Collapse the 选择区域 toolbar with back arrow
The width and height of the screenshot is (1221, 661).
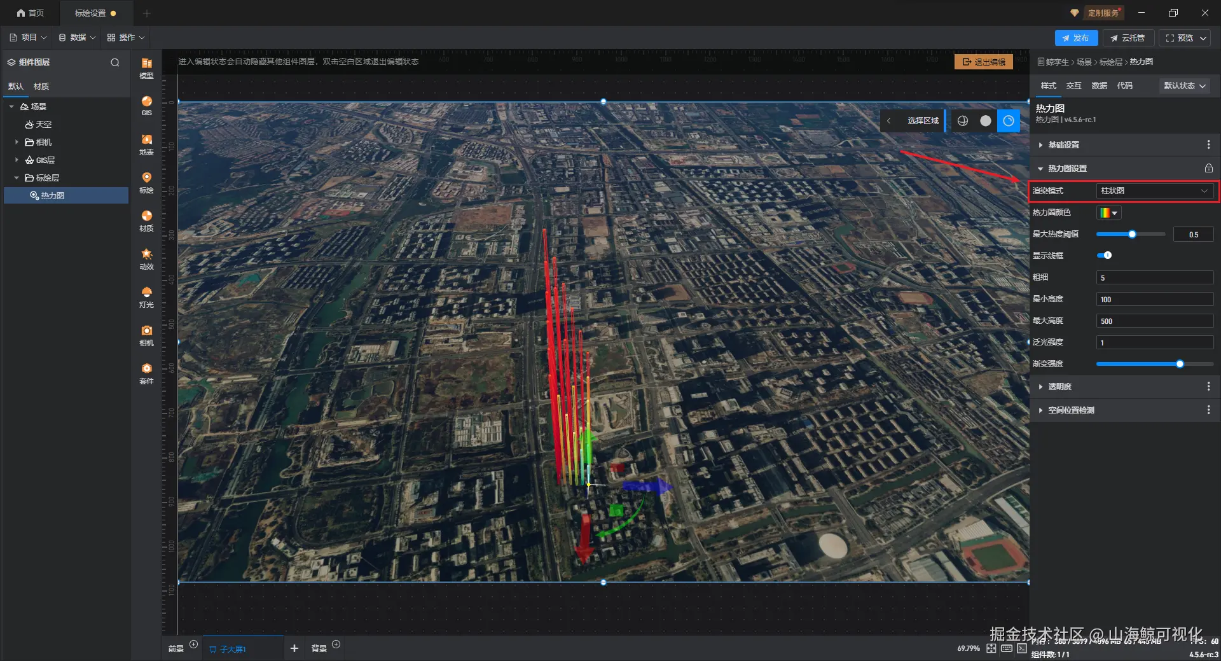(x=888, y=121)
